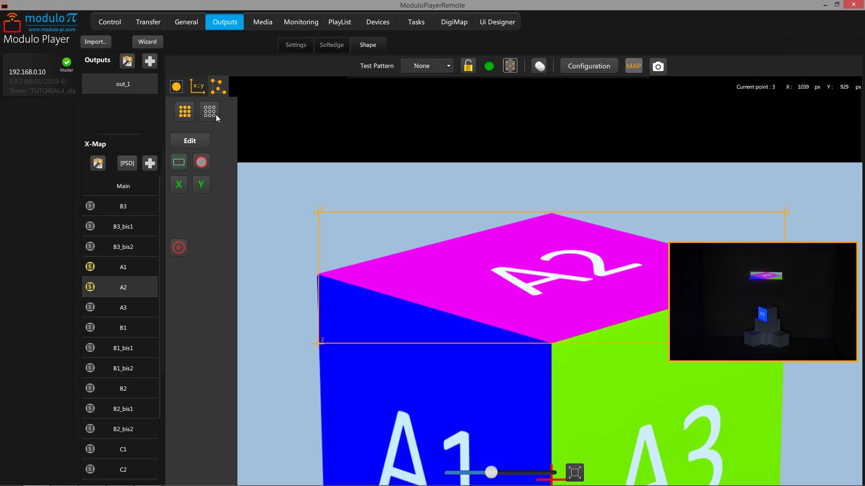Select B1_bis1 layer in X-Map list

coord(123,348)
